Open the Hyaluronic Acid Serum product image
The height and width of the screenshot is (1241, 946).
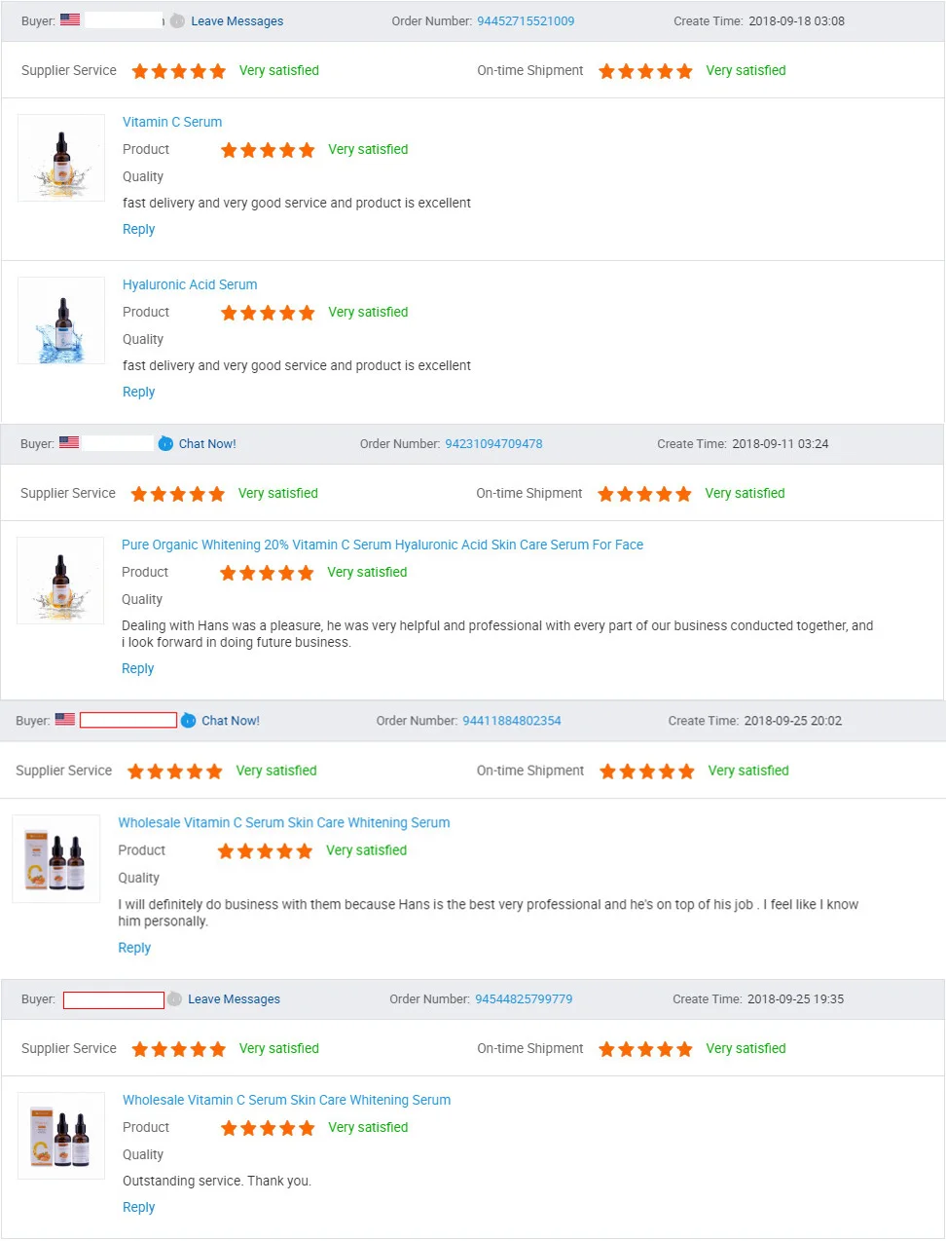tap(61, 320)
